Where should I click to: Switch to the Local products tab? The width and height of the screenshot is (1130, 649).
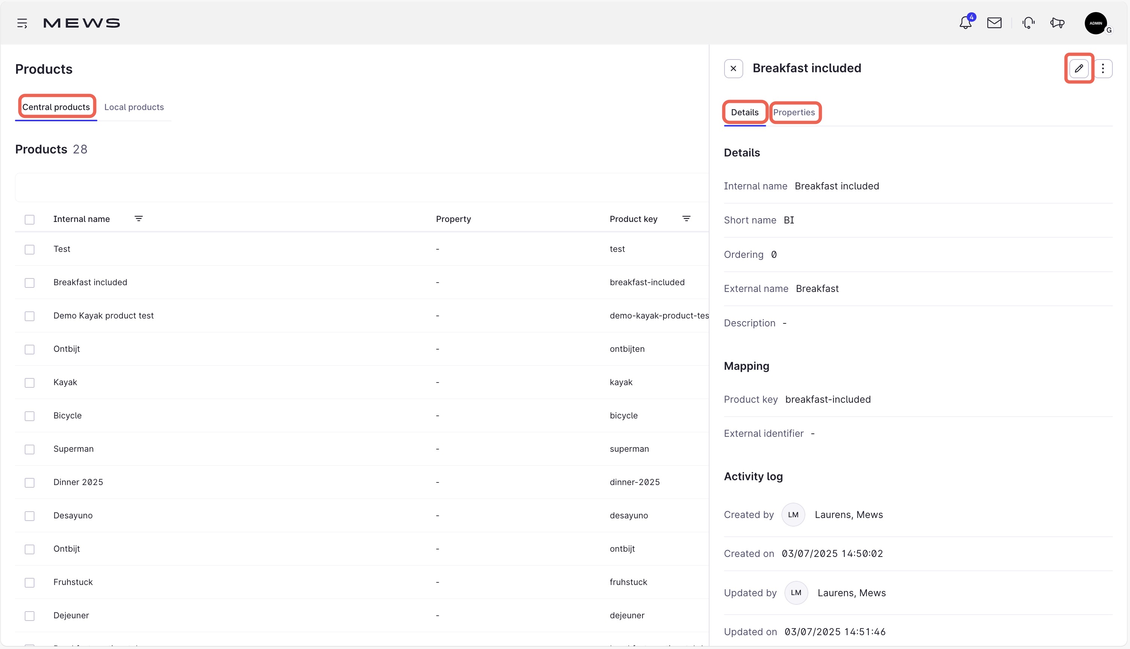click(134, 107)
